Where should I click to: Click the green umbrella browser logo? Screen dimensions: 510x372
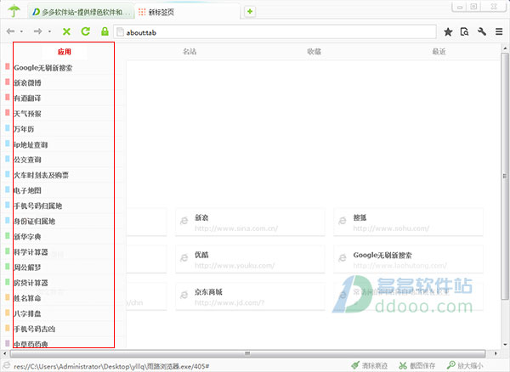pos(14,11)
